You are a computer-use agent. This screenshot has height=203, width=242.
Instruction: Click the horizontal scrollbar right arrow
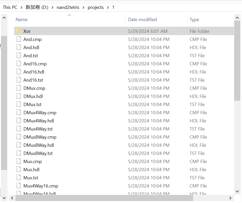[x=230, y=198]
